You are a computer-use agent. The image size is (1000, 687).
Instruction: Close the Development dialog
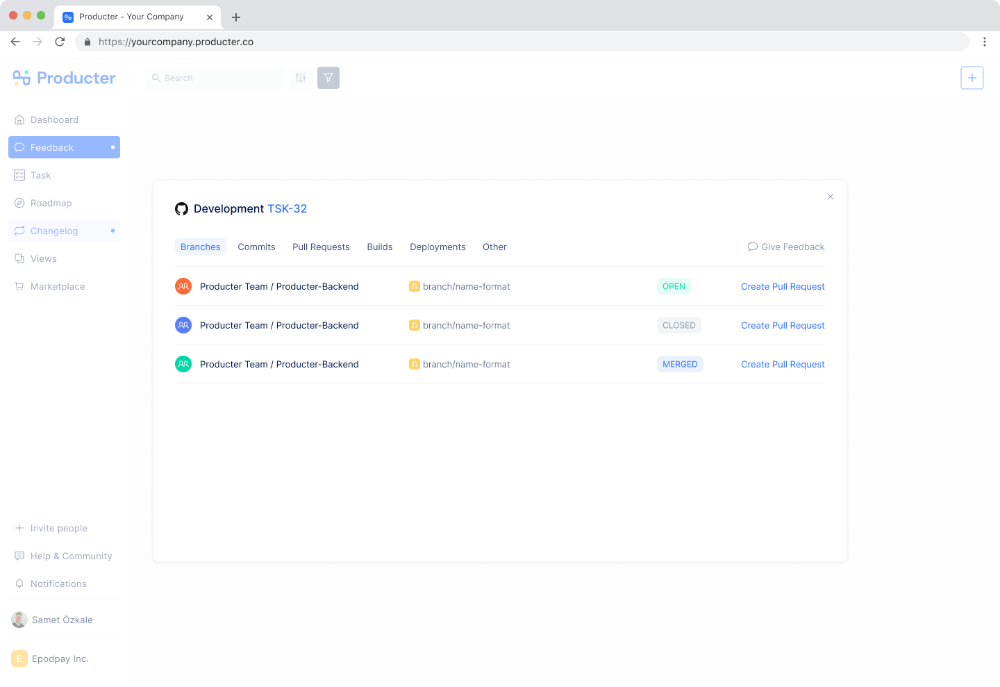tap(831, 197)
